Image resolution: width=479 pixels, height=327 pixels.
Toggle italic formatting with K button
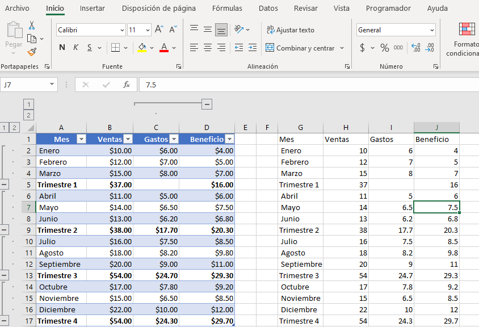pyautogui.click(x=75, y=48)
